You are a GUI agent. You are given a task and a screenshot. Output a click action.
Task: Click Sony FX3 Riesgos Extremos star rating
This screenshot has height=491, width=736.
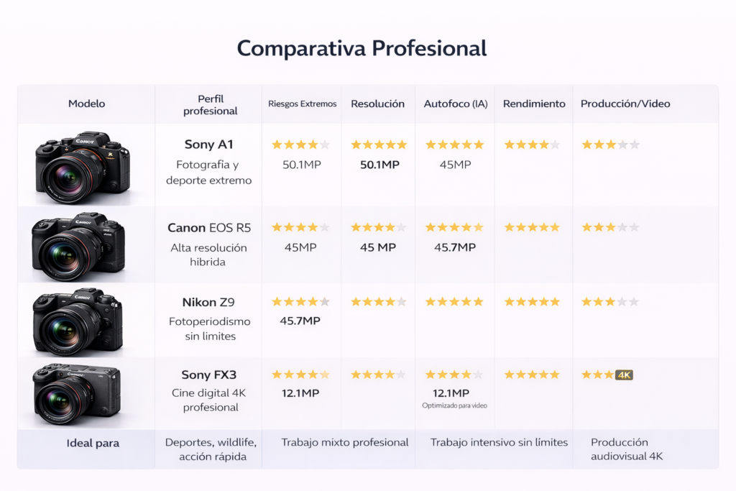pyautogui.click(x=300, y=375)
